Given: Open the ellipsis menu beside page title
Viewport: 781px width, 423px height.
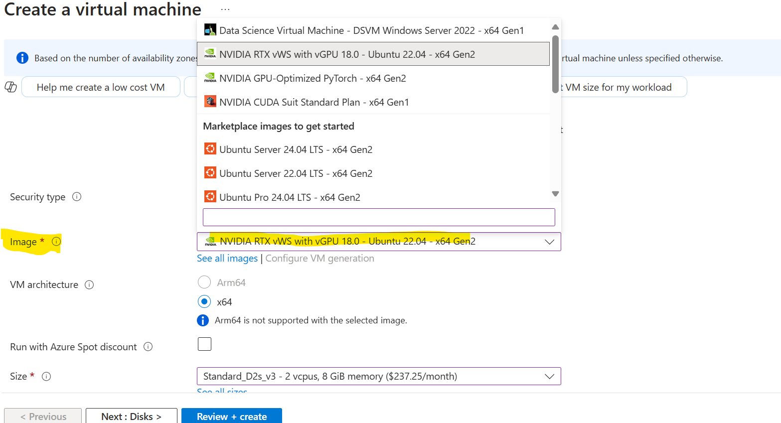Looking at the screenshot, I should pyautogui.click(x=225, y=9).
